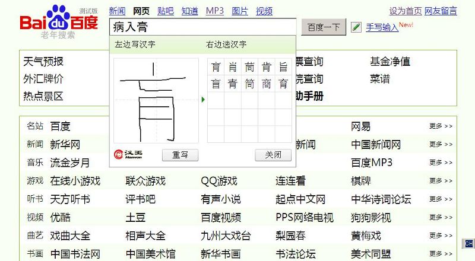Screen dimensions: 475x261
Task: Open 起点中文网 link
Action: pyautogui.click(x=300, y=199)
